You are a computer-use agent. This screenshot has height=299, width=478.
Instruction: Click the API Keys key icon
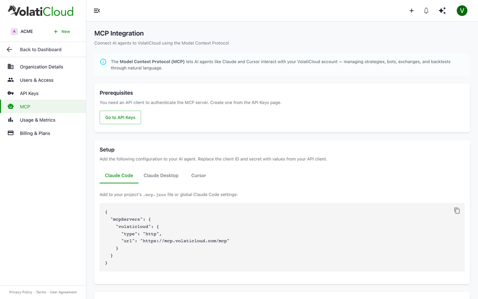(11, 93)
